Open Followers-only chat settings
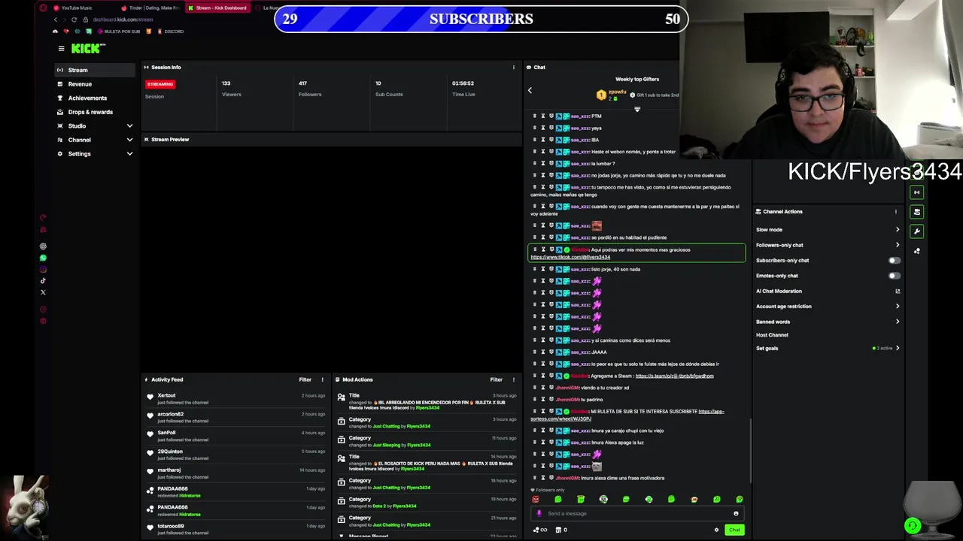 click(828, 245)
